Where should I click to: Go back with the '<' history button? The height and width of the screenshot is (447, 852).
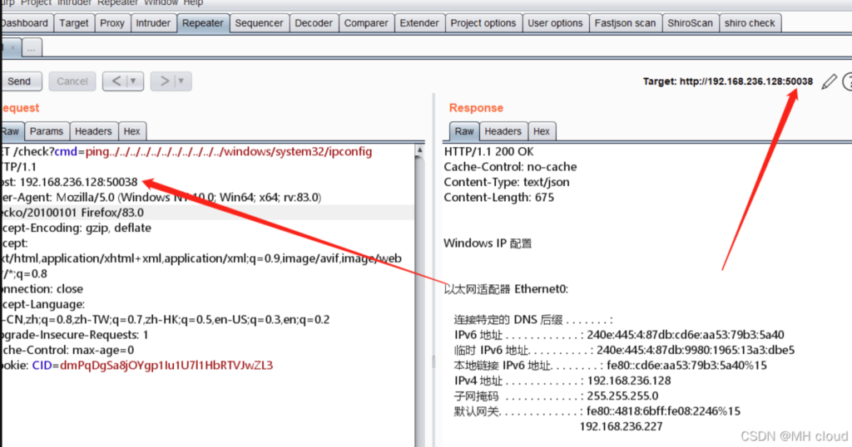pyautogui.click(x=116, y=81)
